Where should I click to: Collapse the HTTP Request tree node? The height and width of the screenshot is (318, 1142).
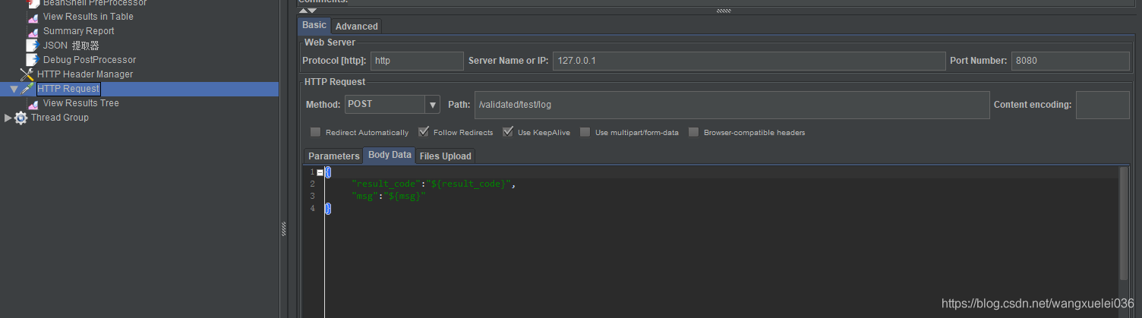(14, 89)
